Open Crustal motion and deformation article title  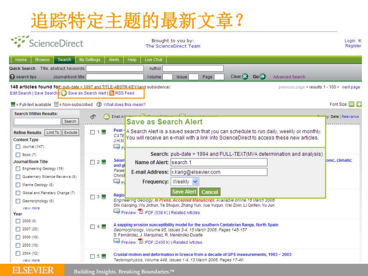[202, 254]
